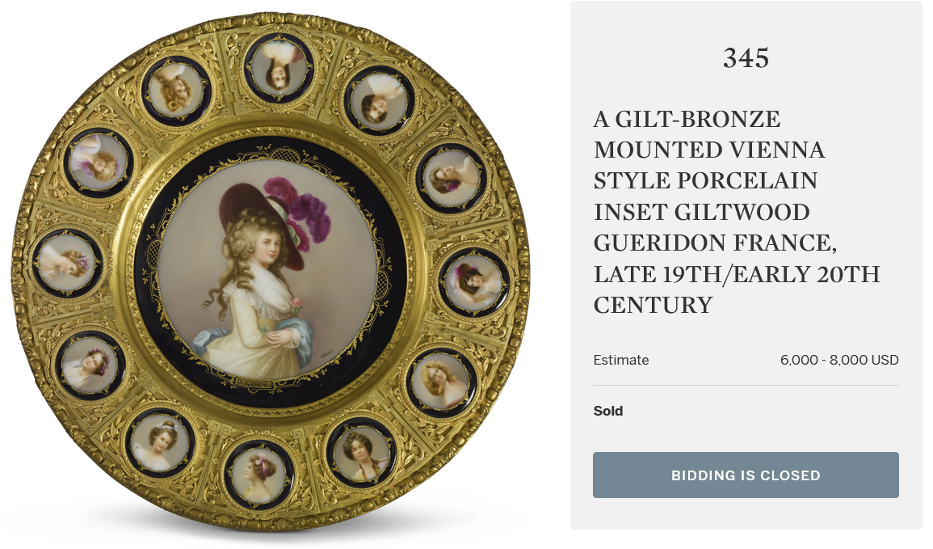
Task: Click the DEVONSHIRE label on the plaque
Action: 254,383
